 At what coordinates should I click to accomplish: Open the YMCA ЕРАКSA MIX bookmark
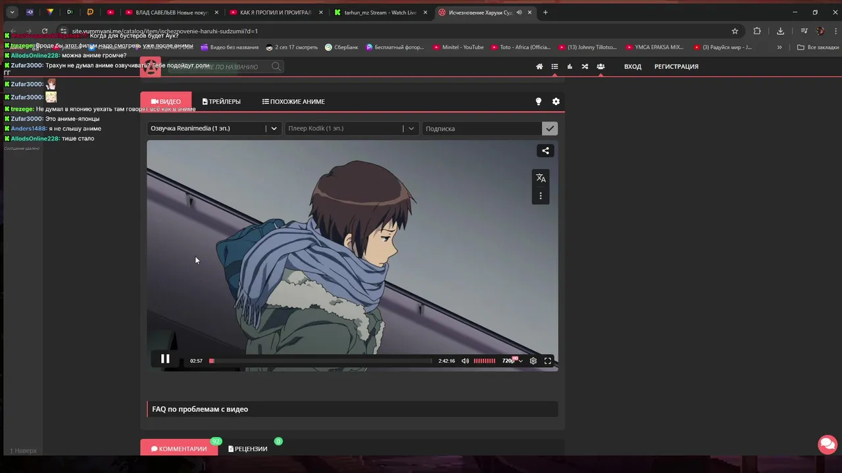(655, 47)
